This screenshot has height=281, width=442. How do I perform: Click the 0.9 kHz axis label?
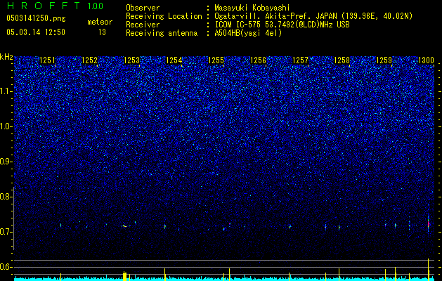6,162
